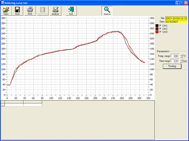
Task: Start the Testing button
Action: click(172, 66)
